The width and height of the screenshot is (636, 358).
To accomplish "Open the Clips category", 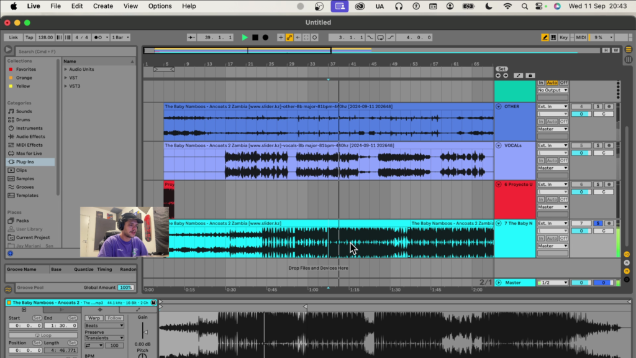I will coord(22,170).
